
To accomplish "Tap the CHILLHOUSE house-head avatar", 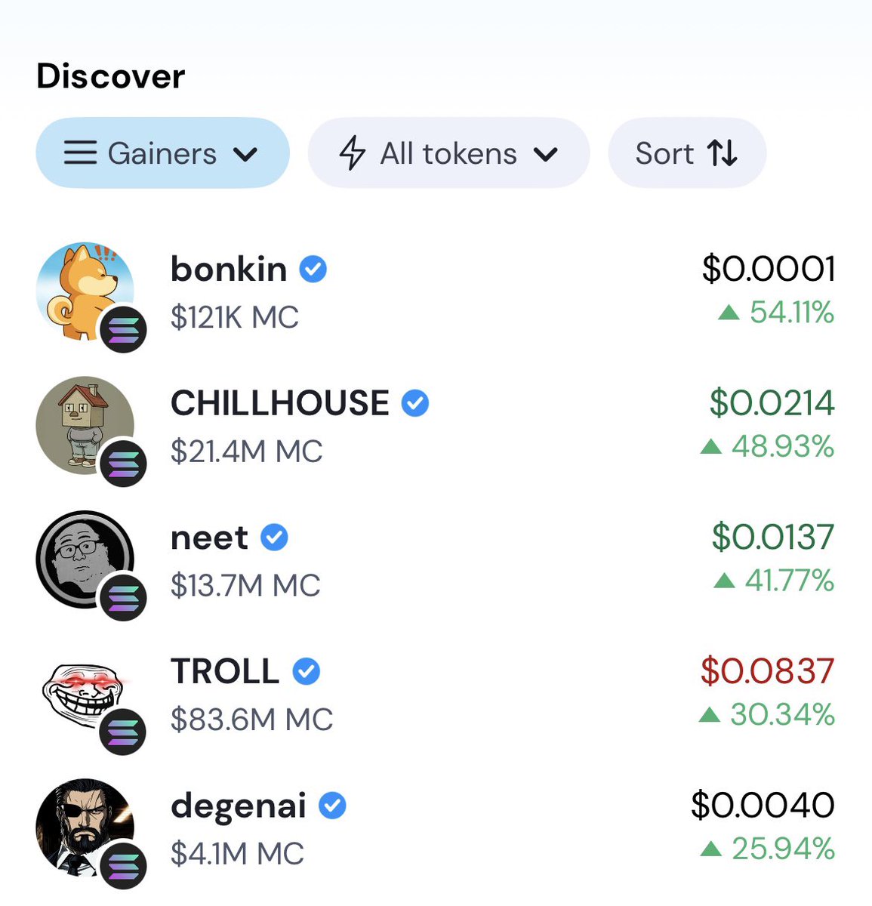I will pyautogui.click(x=85, y=425).
